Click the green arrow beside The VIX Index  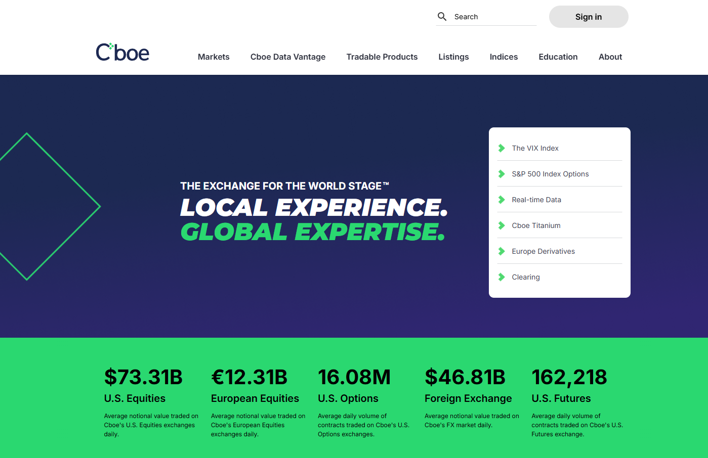tap(502, 148)
